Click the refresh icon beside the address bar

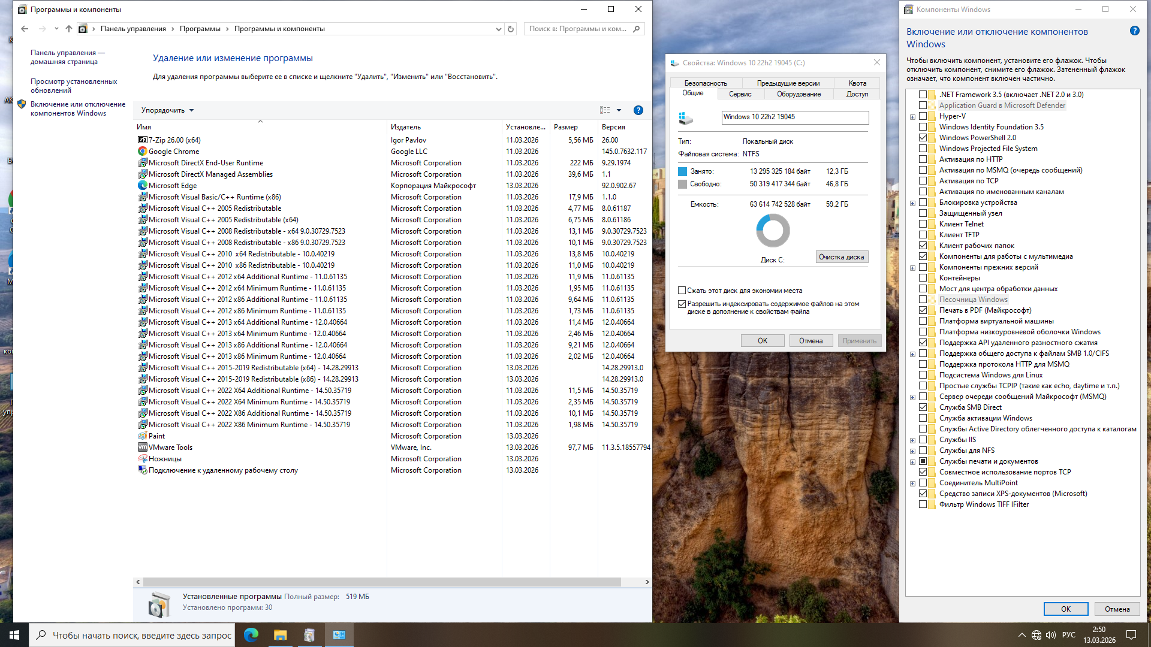coord(511,29)
